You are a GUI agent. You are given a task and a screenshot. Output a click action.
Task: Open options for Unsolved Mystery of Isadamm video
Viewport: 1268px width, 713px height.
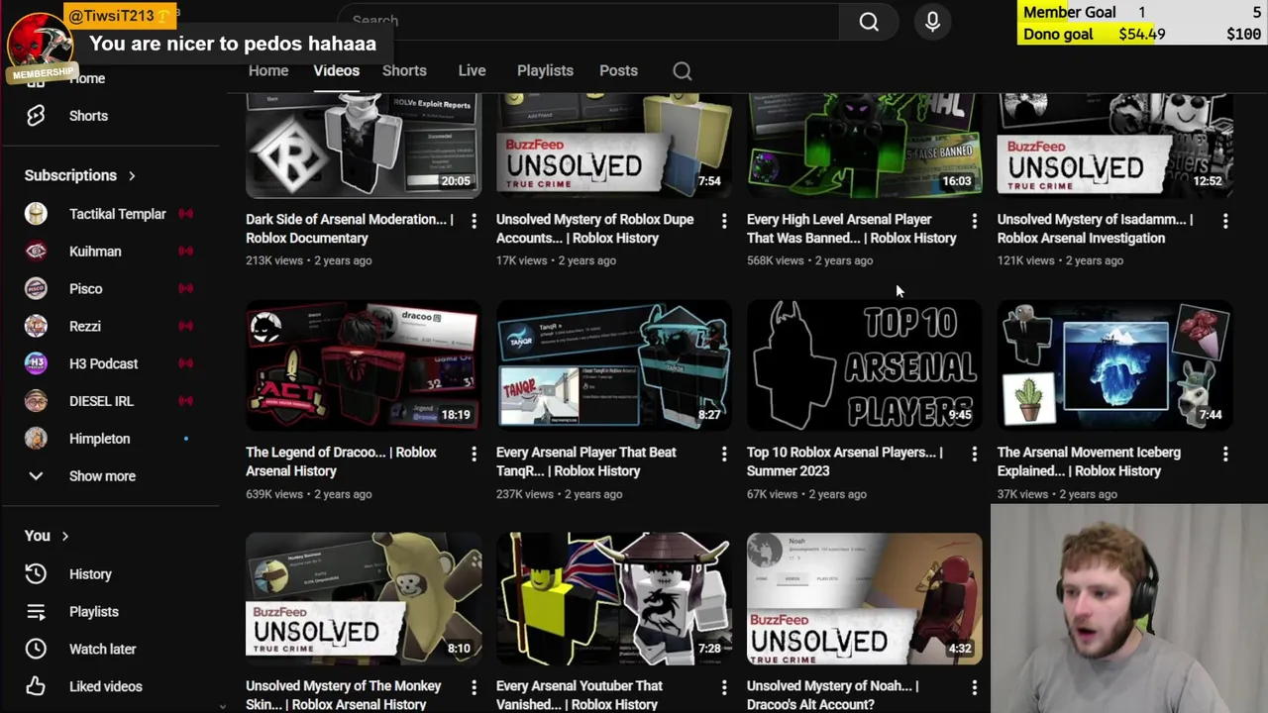(x=1225, y=221)
